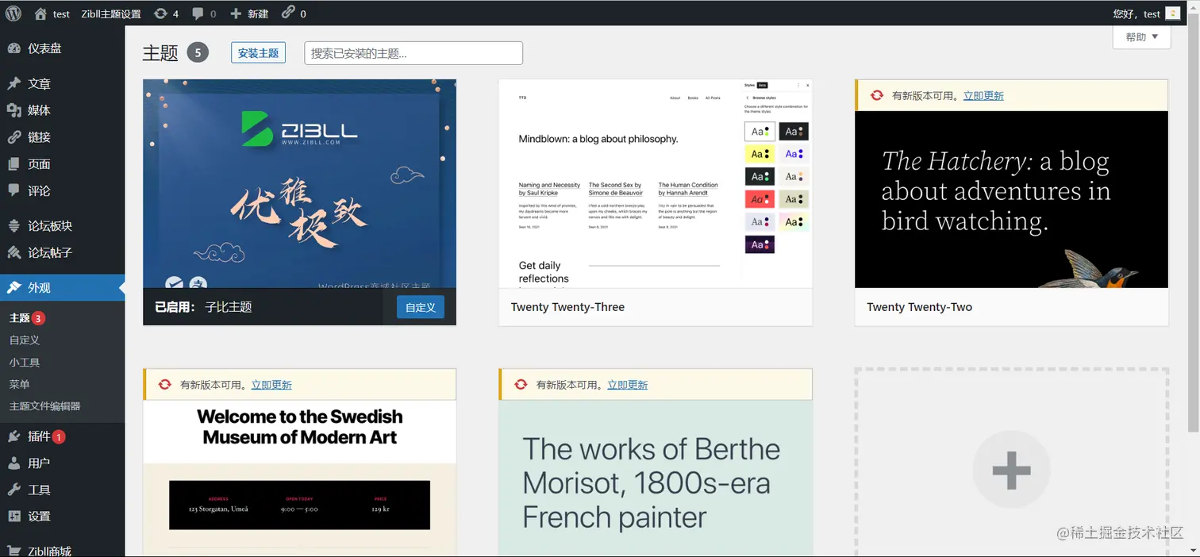
Task: Expand the 帮助 help dropdown
Action: [1141, 36]
